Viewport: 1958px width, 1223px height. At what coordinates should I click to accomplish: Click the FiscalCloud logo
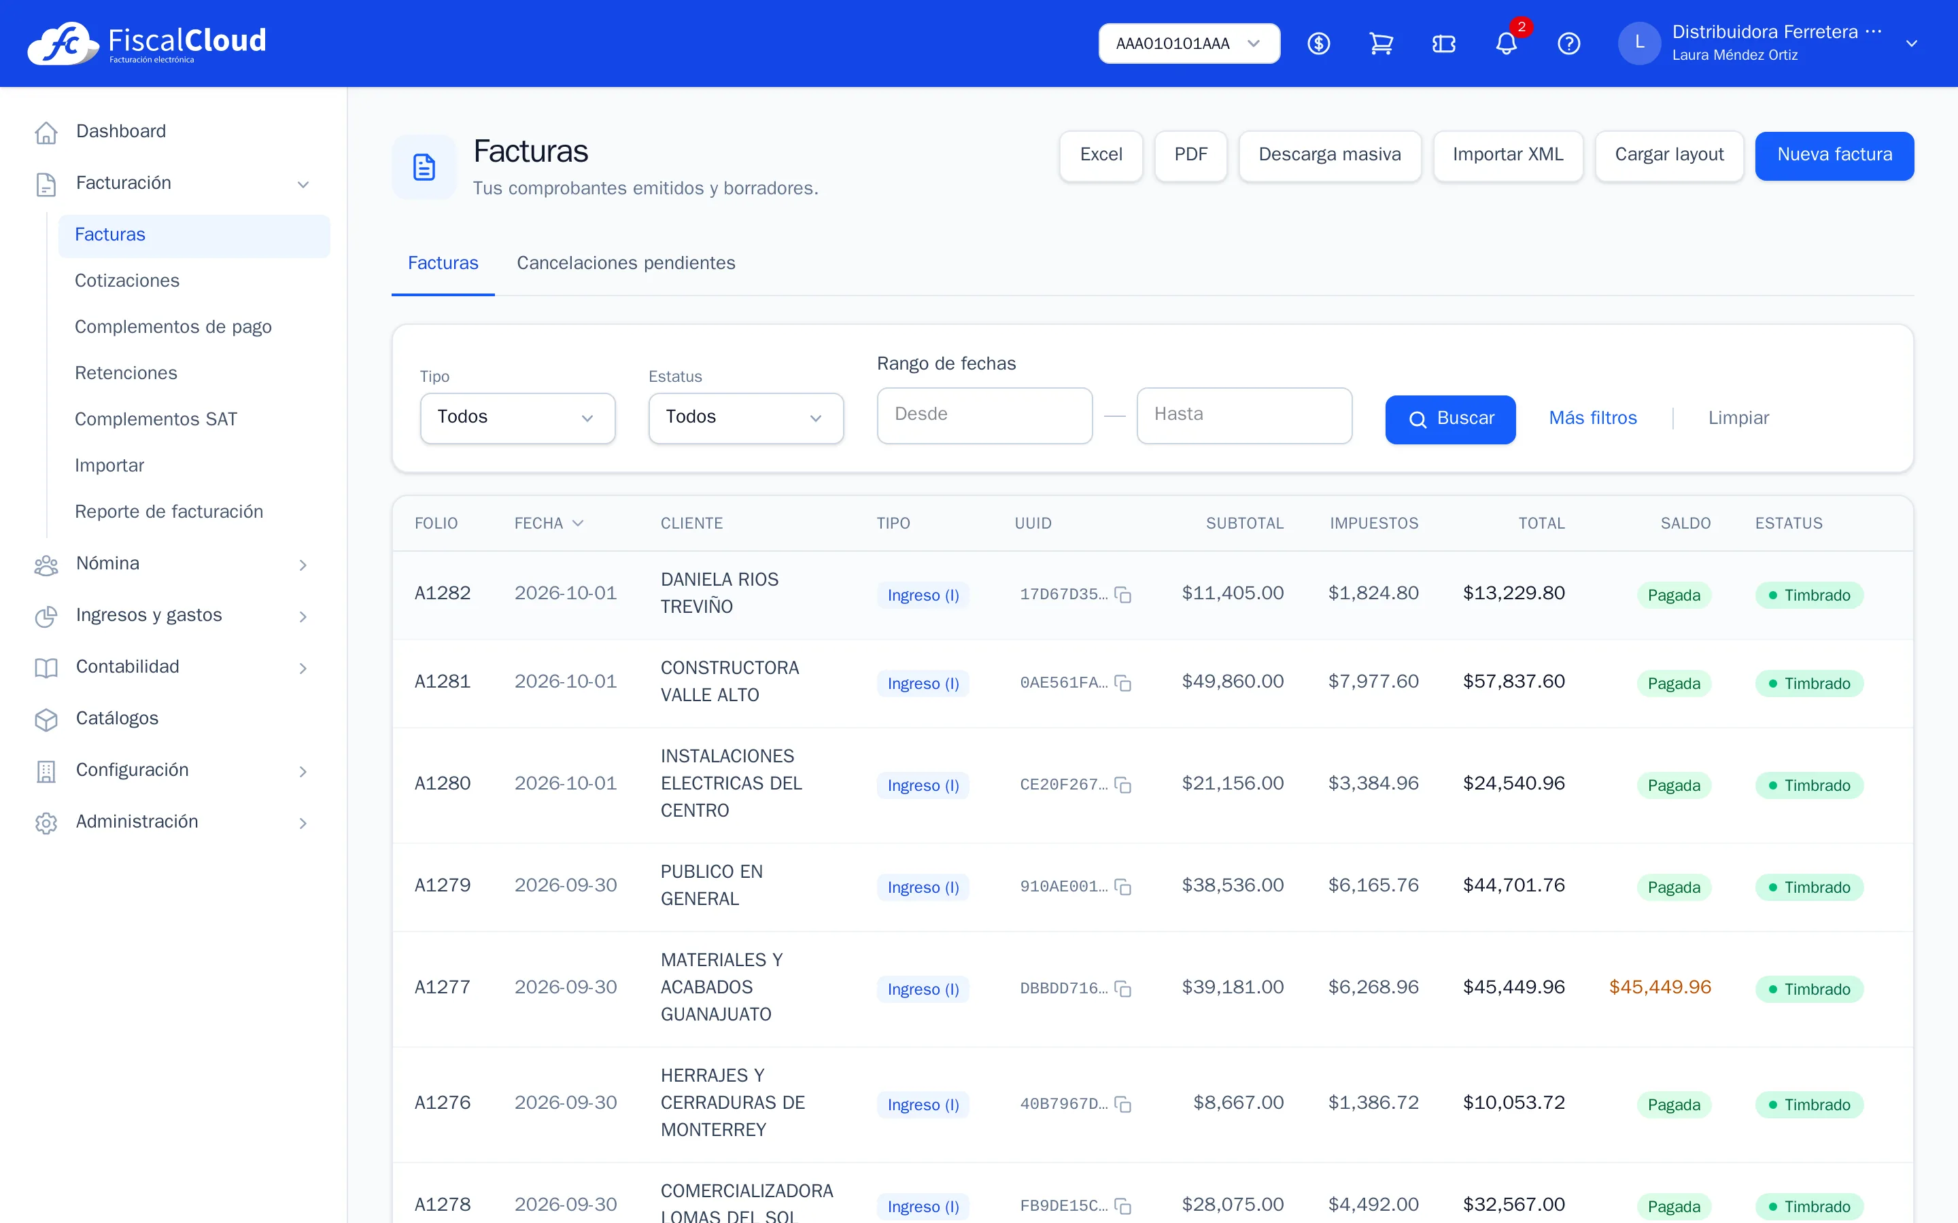click(146, 43)
